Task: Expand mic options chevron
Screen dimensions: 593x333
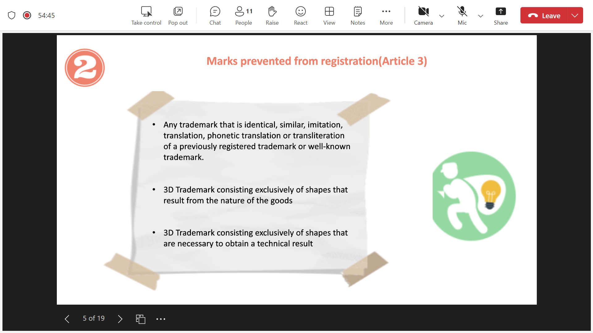Action: (481, 16)
